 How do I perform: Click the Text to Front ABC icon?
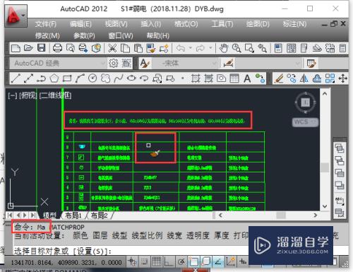[340, 201]
